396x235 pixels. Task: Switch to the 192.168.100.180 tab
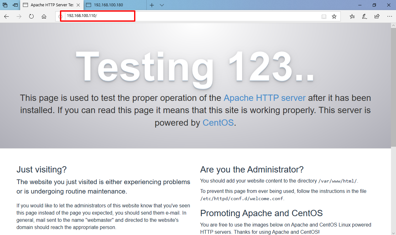pos(115,5)
